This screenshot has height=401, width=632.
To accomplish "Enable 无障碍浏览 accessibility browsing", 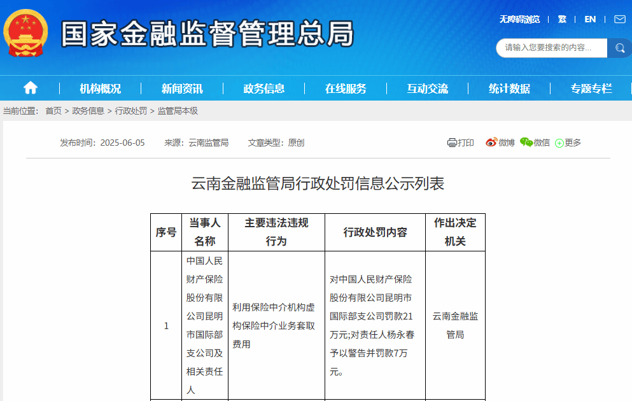I will (519, 19).
